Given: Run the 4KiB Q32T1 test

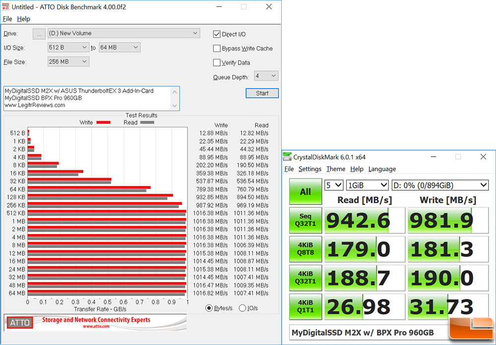Looking at the screenshot, I should tap(305, 278).
